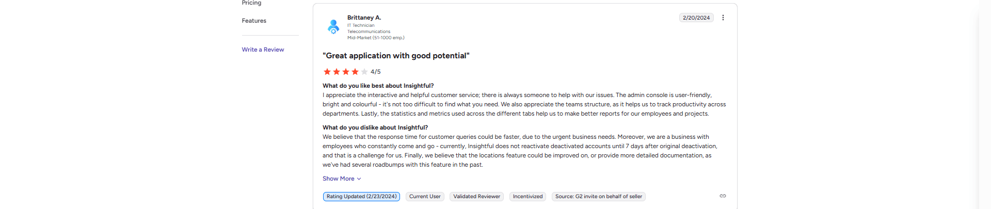Copy review permalink via chain link icon
Screen dimensions: 991x209
(723, 196)
